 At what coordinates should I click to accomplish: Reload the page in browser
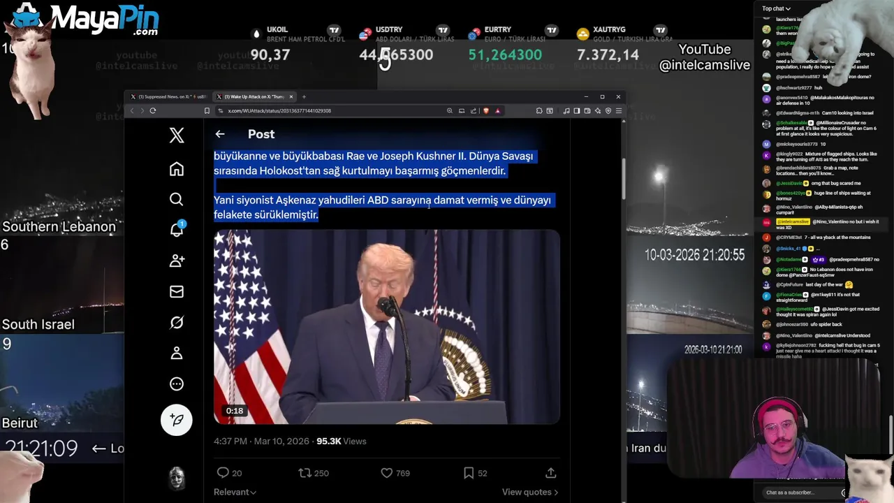pyautogui.click(x=153, y=110)
